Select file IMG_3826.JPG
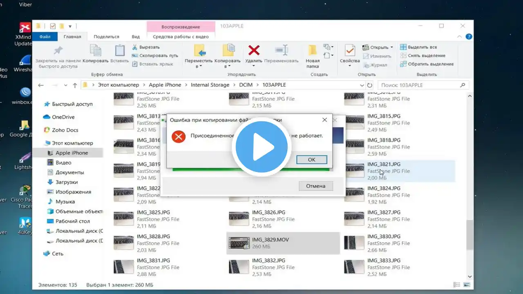The image size is (523, 294). point(283,219)
